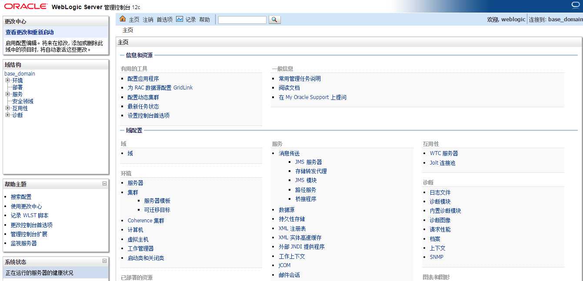Open JMS 模块 link

(x=306, y=180)
